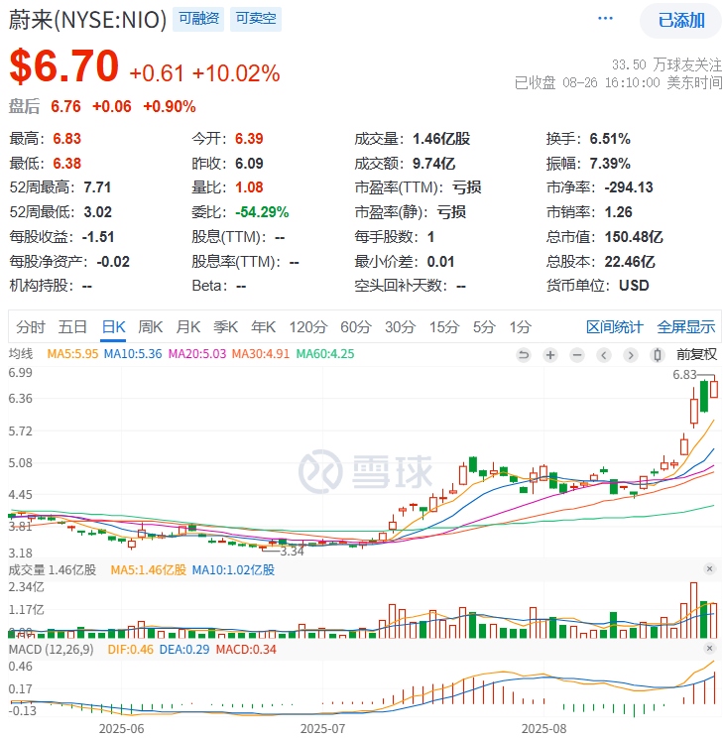Image resolution: width=723 pixels, height=738 pixels.
Task: Click the 可融资 tag
Action: (198, 19)
